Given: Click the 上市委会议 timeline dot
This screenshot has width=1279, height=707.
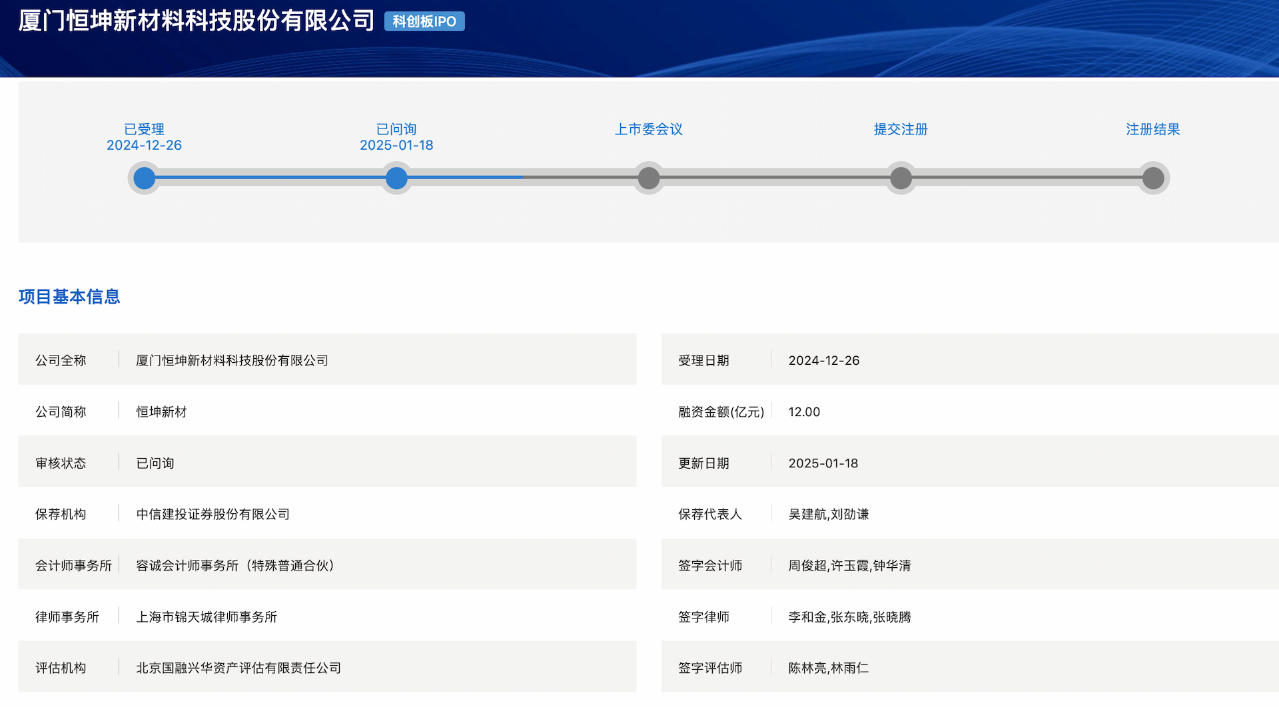Looking at the screenshot, I should click(x=648, y=178).
